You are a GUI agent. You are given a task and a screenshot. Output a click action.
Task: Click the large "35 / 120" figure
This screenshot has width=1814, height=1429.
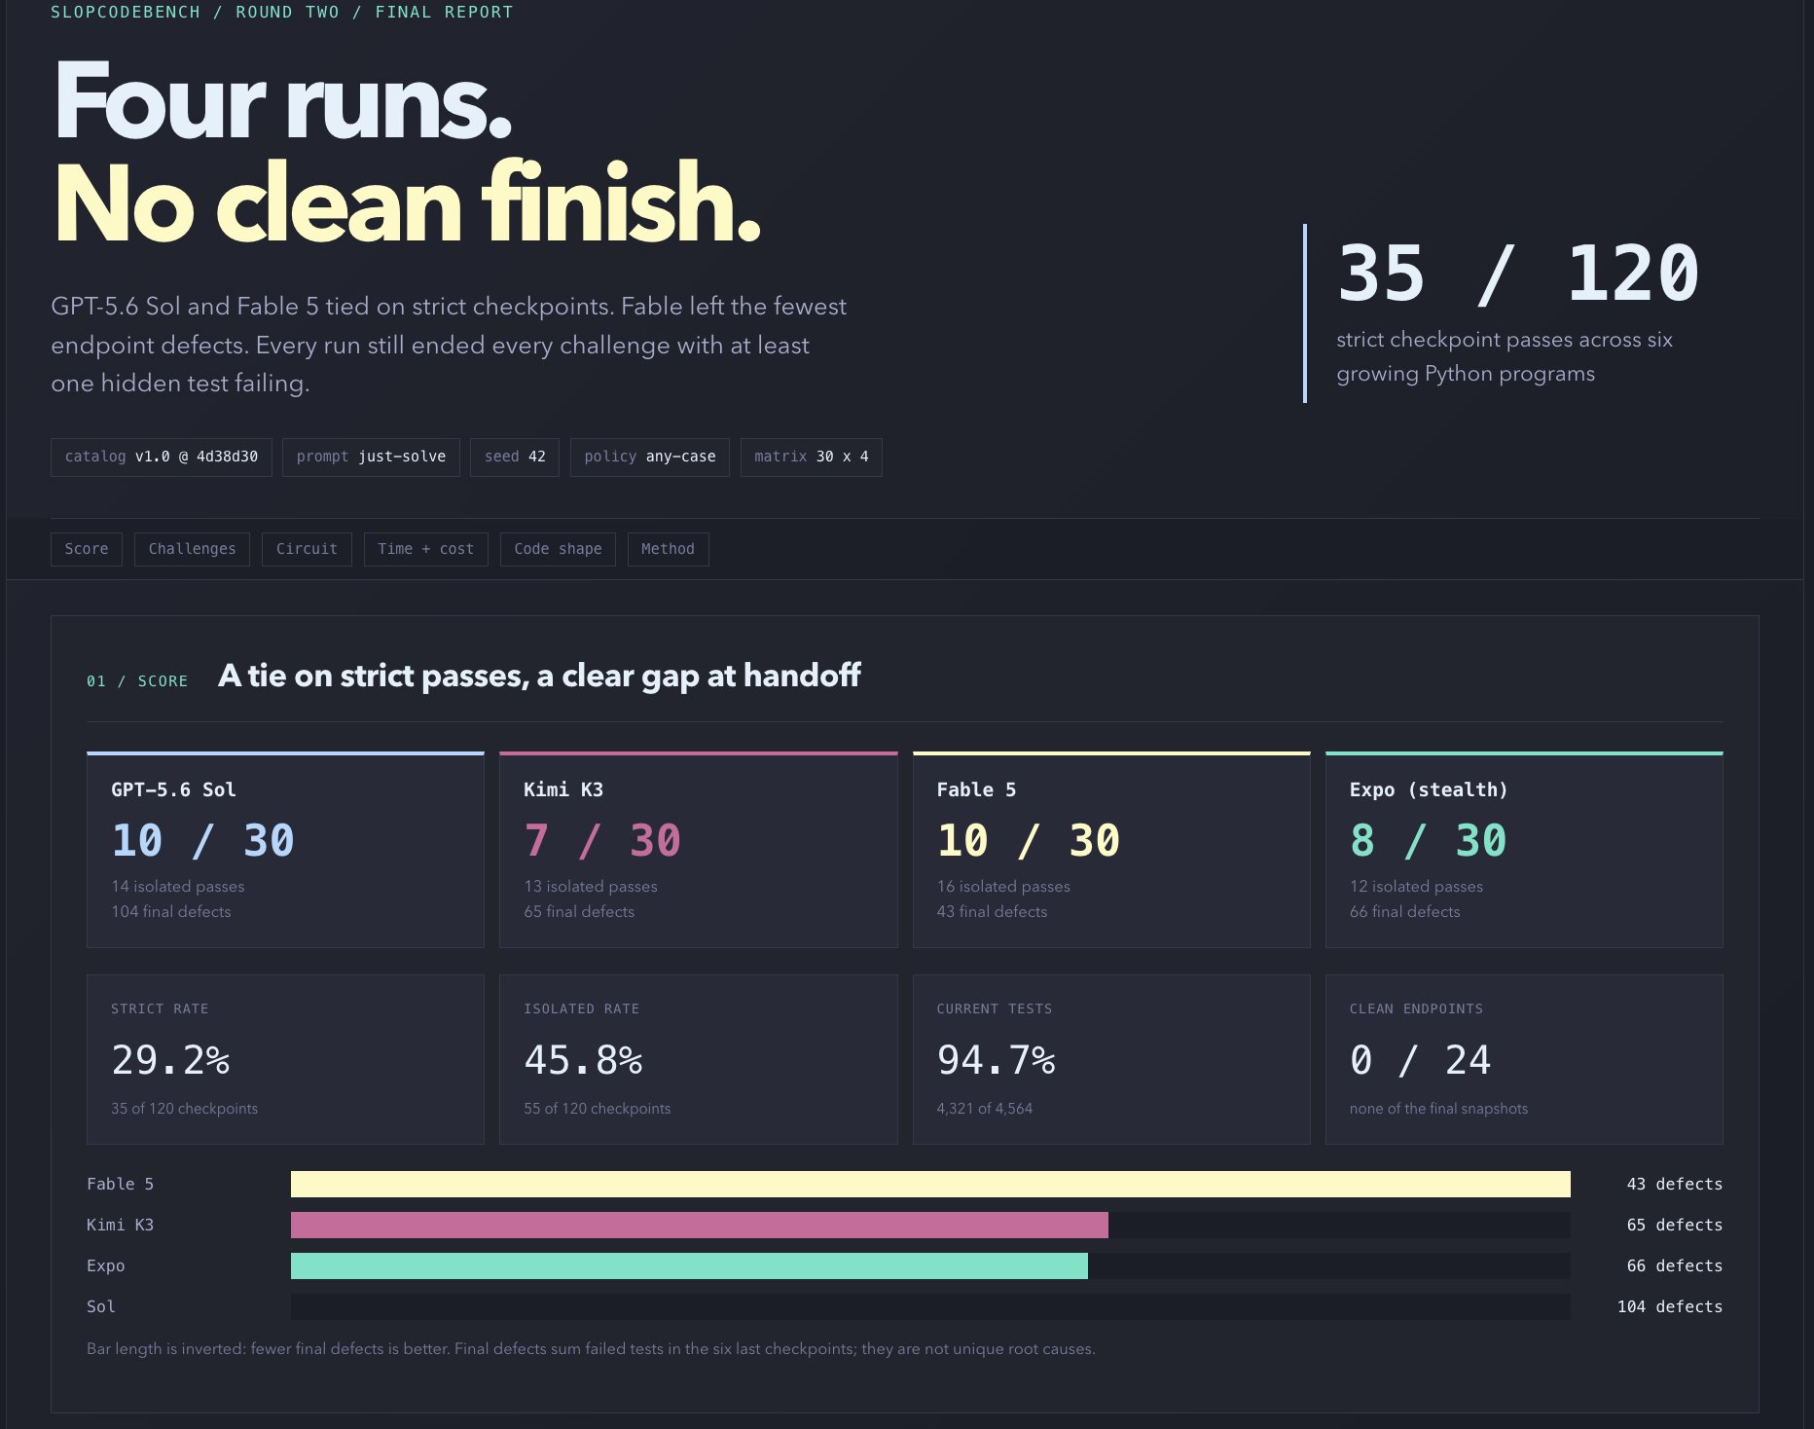tap(1518, 274)
